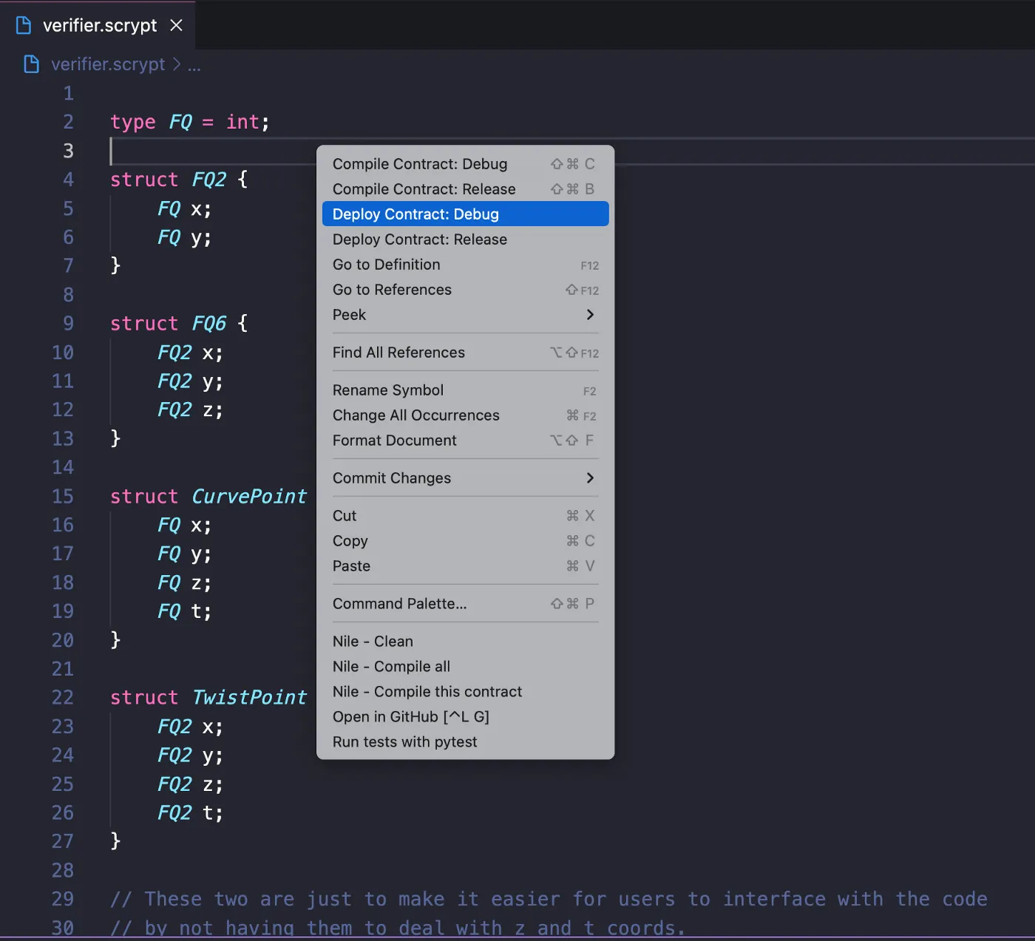Select Deploy Contract: Release

[419, 239]
